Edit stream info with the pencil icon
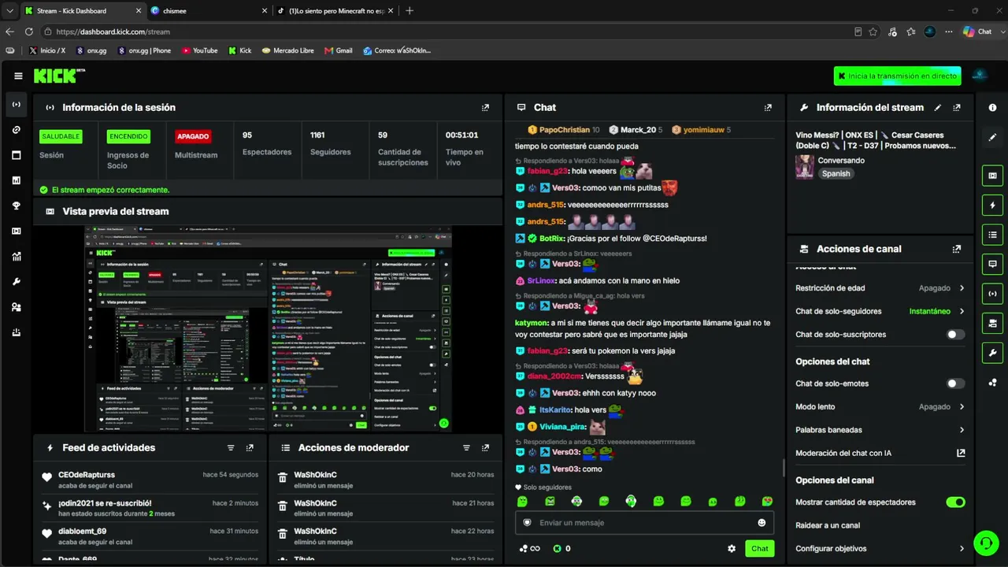This screenshot has height=567, width=1008. tap(937, 107)
